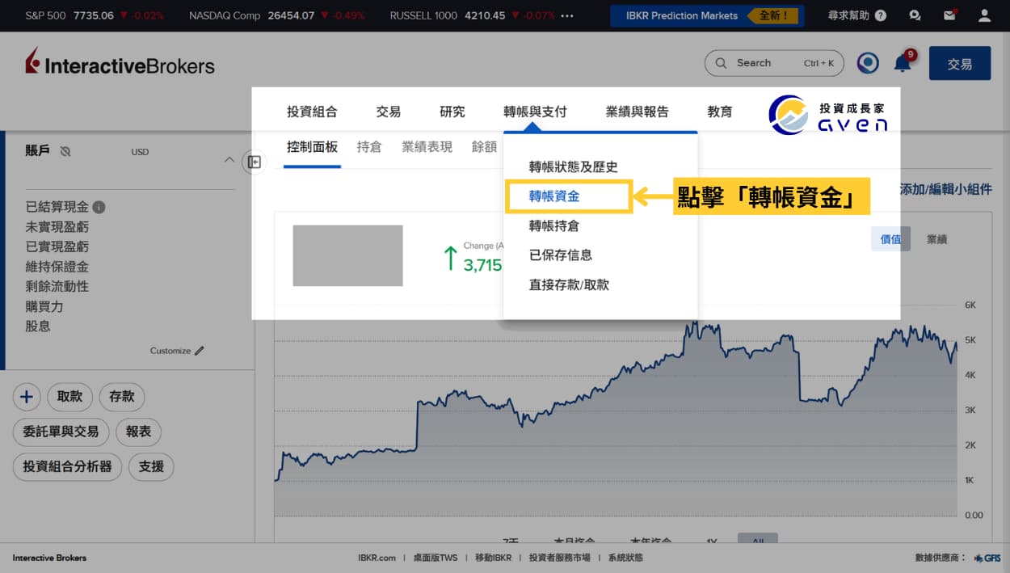Select 直接存款/取款 menu entry
The width and height of the screenshot is (1010, 573).
click(x=569, y=284)
